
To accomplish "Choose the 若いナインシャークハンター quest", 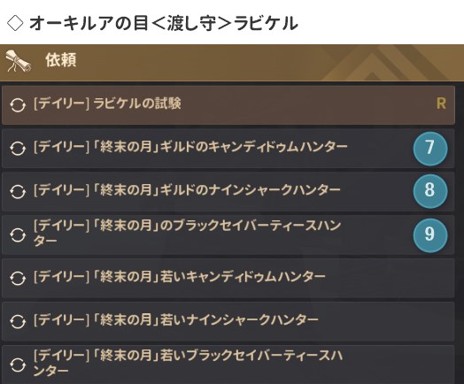I will point(228,321).
